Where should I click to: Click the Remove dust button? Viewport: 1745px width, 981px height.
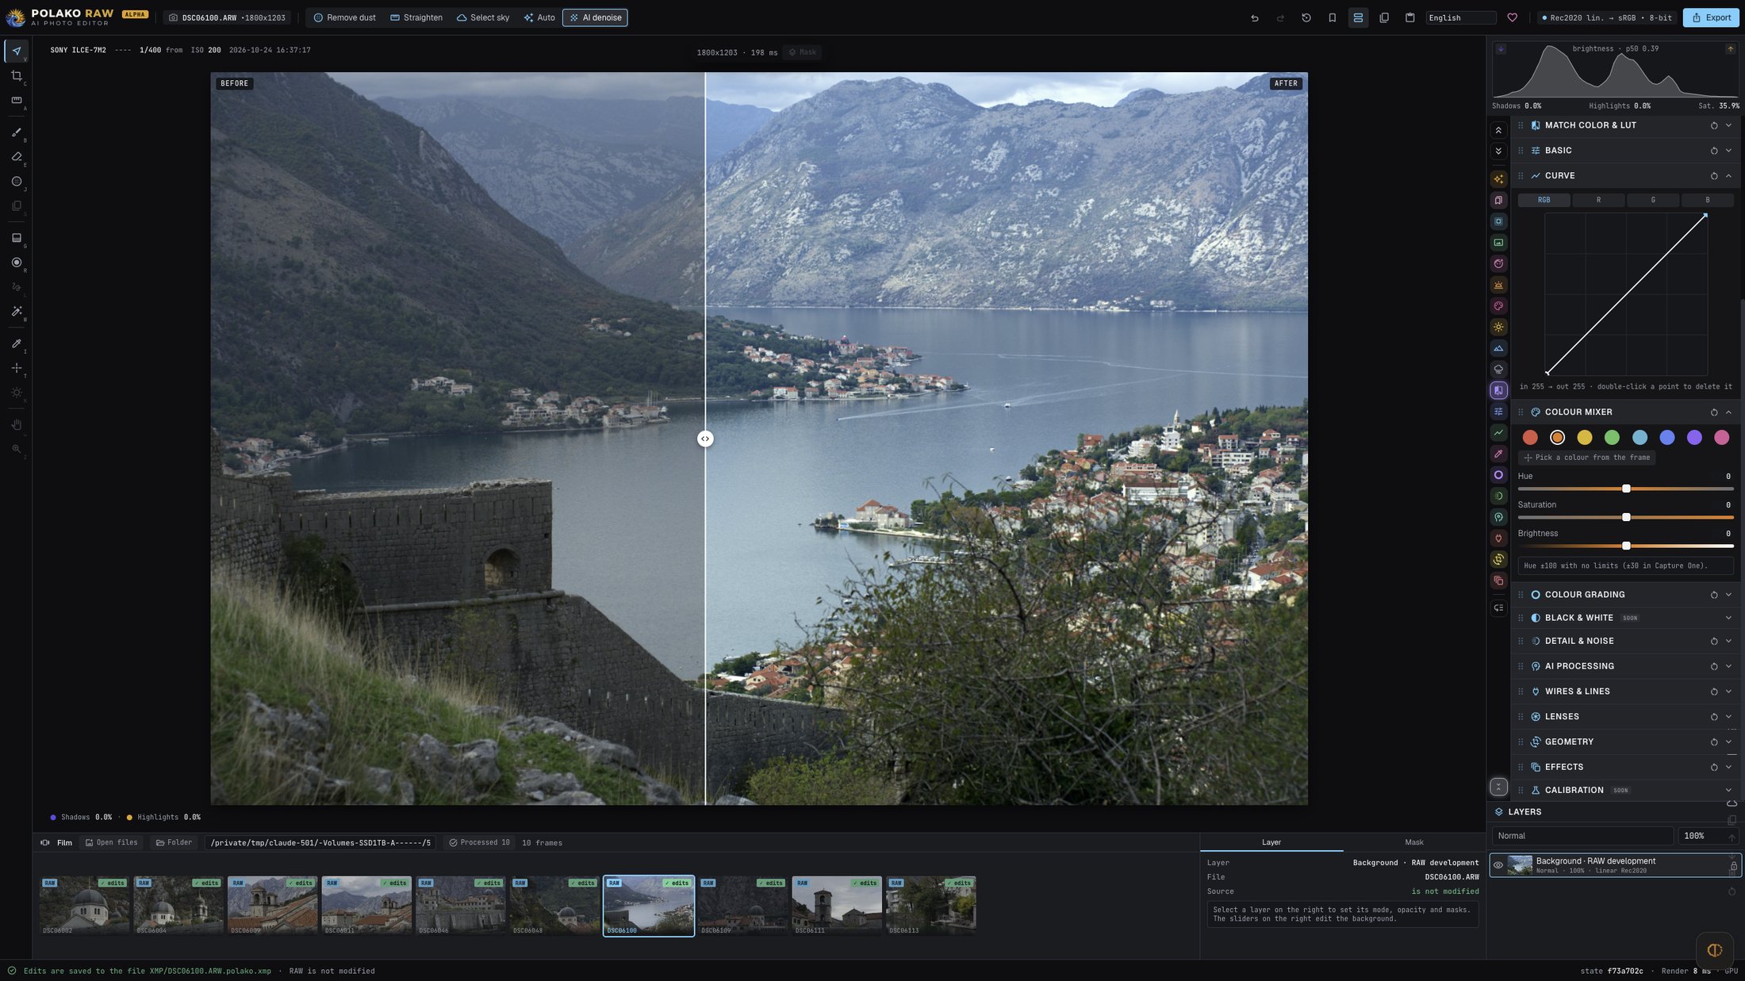(344, 17)
